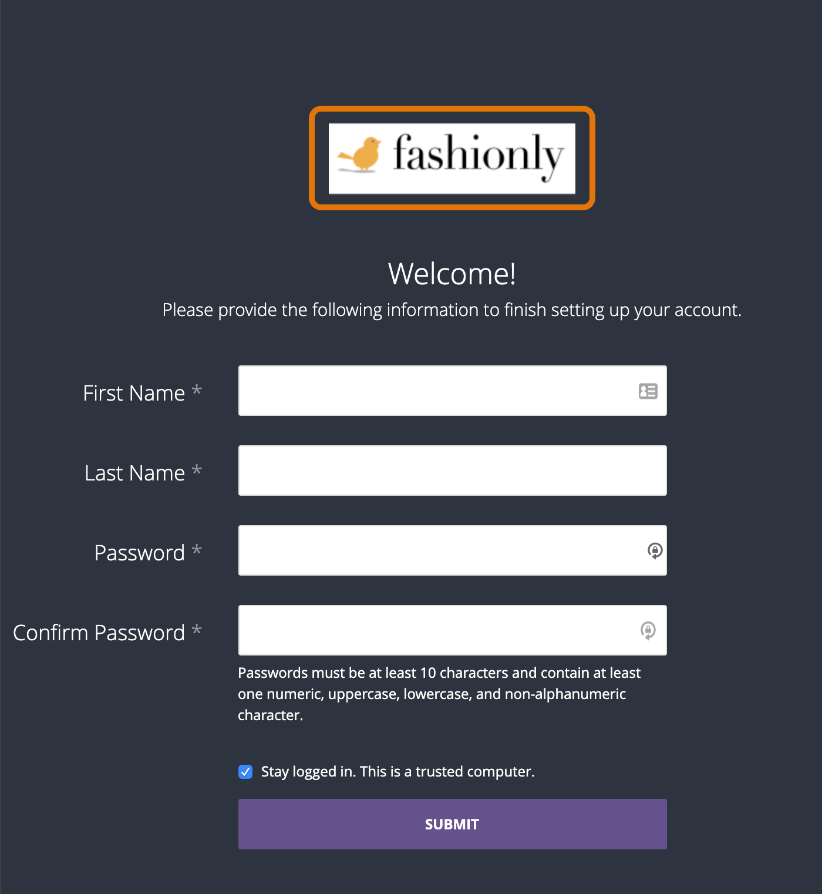This screenshot has width=822, height=894.
Task: Click inside the Last Name input
Action: tap(411, 470)
